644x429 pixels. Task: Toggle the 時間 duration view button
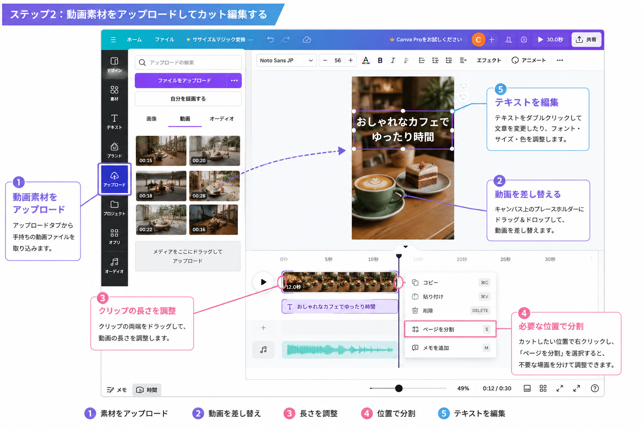coord(147,390)
